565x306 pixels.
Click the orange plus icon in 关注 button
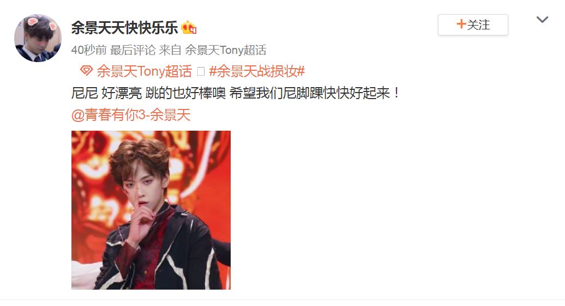pos(461,24)
